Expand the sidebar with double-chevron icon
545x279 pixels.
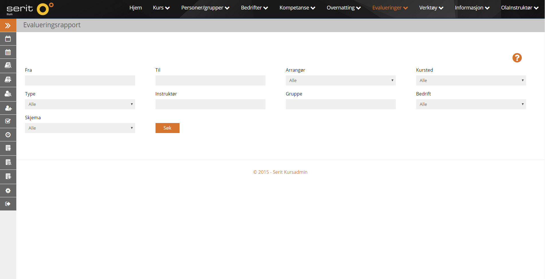[8, 26]
